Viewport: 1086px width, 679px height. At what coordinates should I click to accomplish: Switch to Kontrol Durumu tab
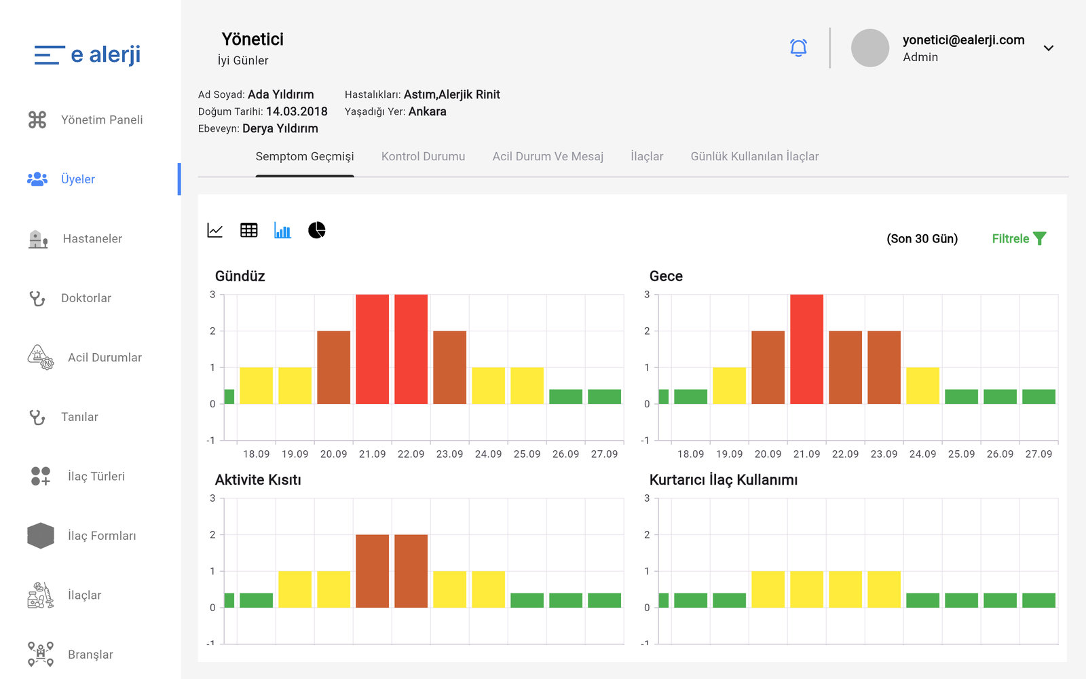pos(424,156)
